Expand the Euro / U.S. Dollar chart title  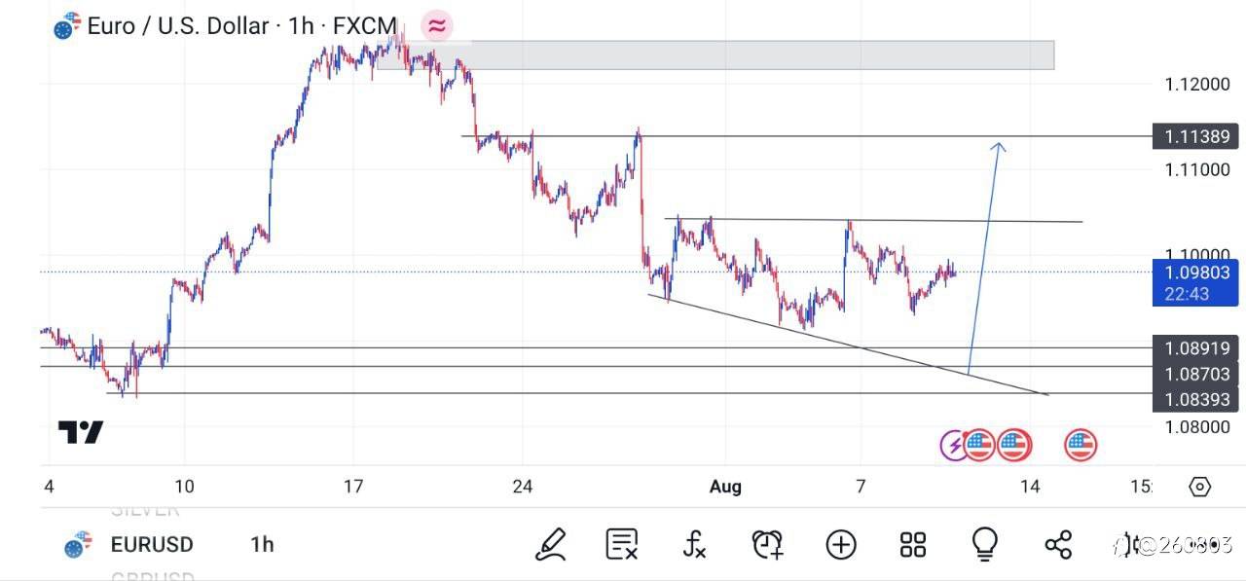177,26
